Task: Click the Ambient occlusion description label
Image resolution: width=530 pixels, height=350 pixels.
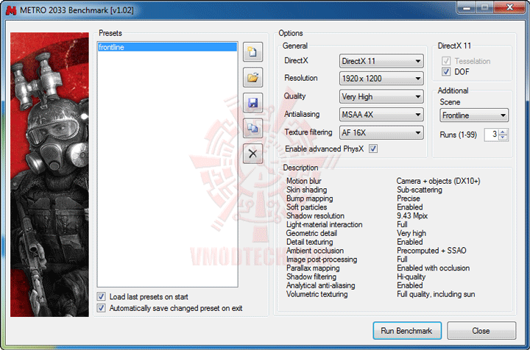Action: [x=315, y=251]
